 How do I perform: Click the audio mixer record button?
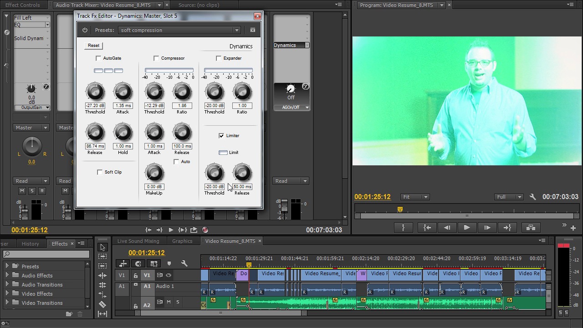click(205, 230)
